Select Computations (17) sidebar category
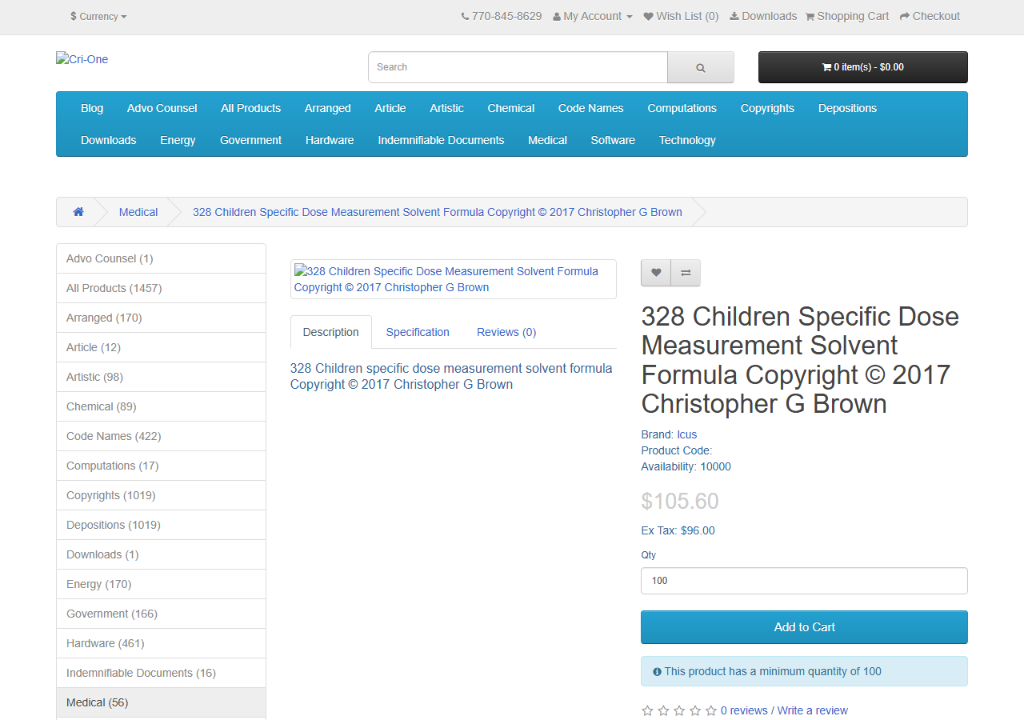Screen dimensions: 1024x720 click(161, 466)
